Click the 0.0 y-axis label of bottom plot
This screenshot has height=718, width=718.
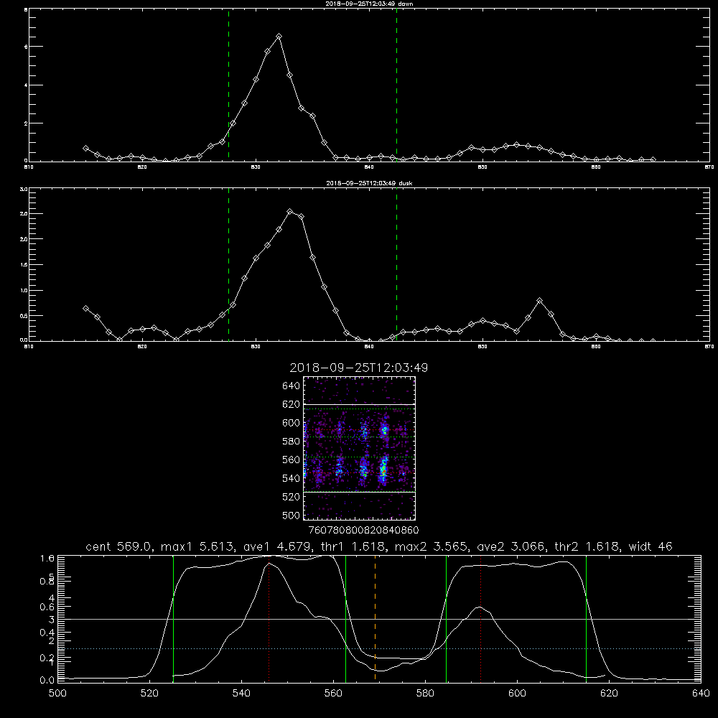47,680
